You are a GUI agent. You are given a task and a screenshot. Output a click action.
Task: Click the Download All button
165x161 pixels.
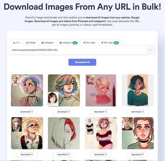(82, 62)
